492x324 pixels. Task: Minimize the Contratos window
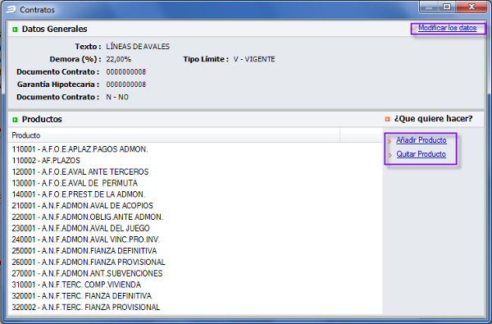coord(429,7)
